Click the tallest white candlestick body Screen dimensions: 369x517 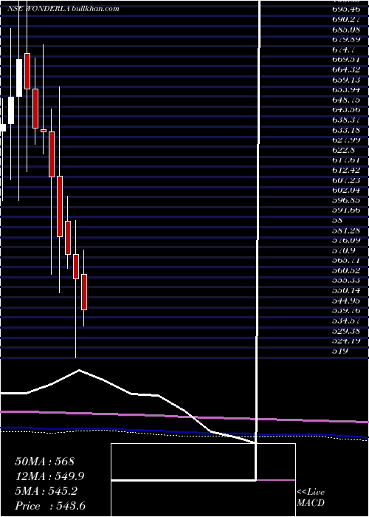19,78
